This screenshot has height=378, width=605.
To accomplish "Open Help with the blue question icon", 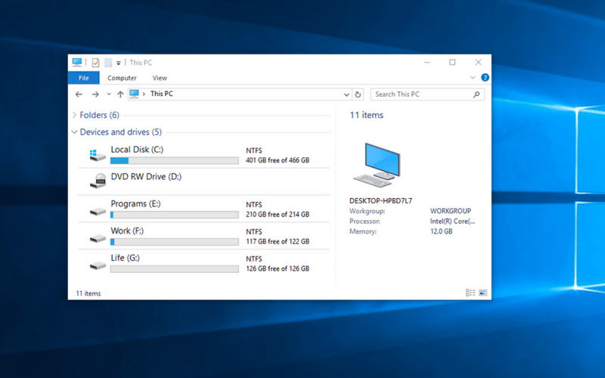I will 485,78.
